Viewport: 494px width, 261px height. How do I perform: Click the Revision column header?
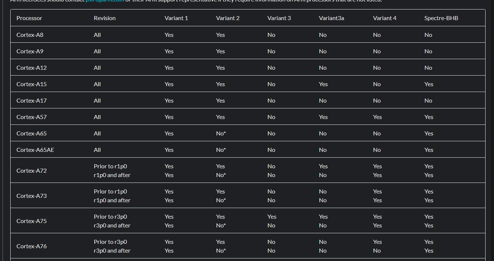(x=105, y=18)
